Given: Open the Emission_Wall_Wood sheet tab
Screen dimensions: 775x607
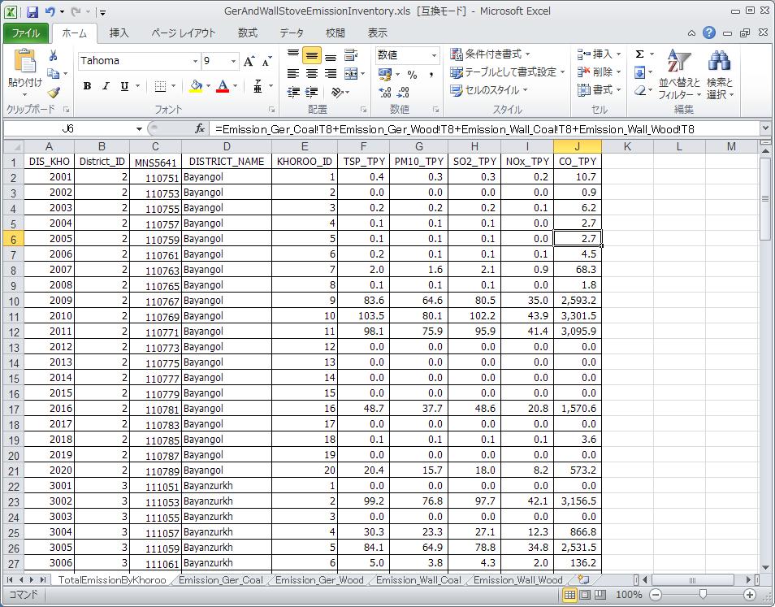Looking at the screenshot, I should 518,580.
